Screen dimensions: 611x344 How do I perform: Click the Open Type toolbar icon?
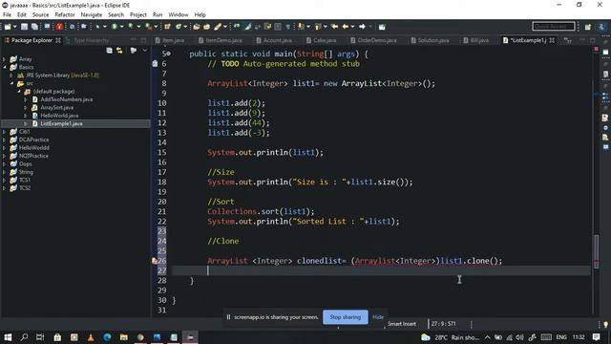(196, 27)
